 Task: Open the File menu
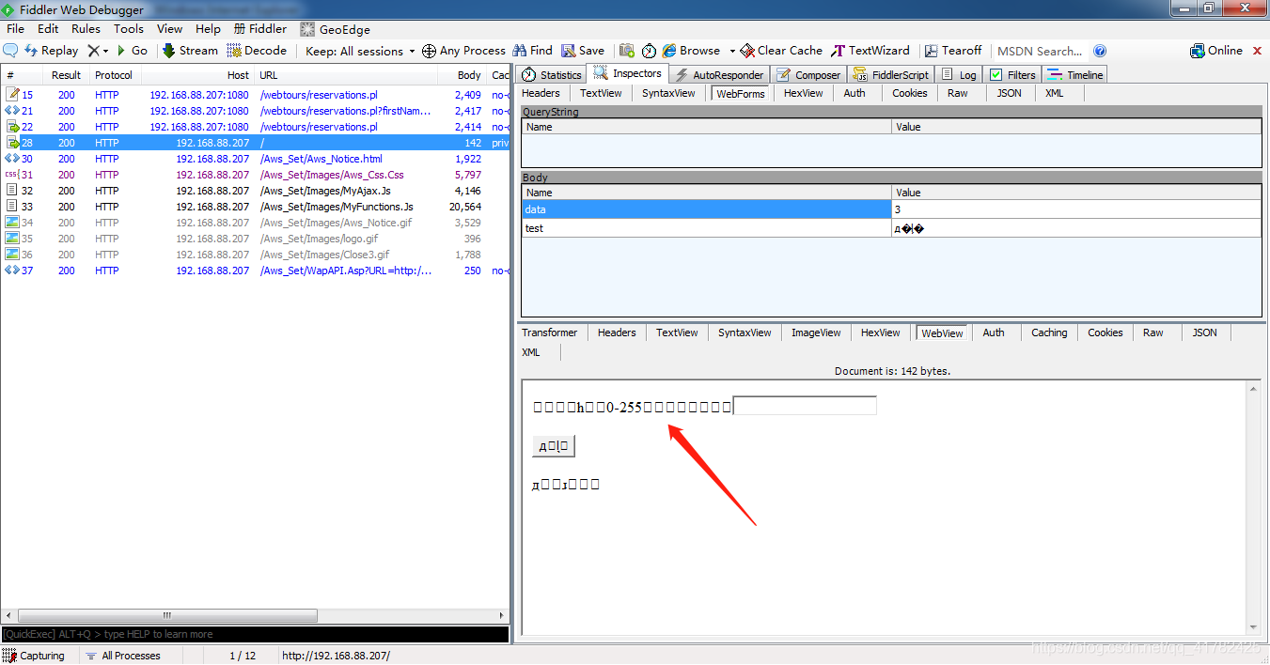[x=15, y=29]
